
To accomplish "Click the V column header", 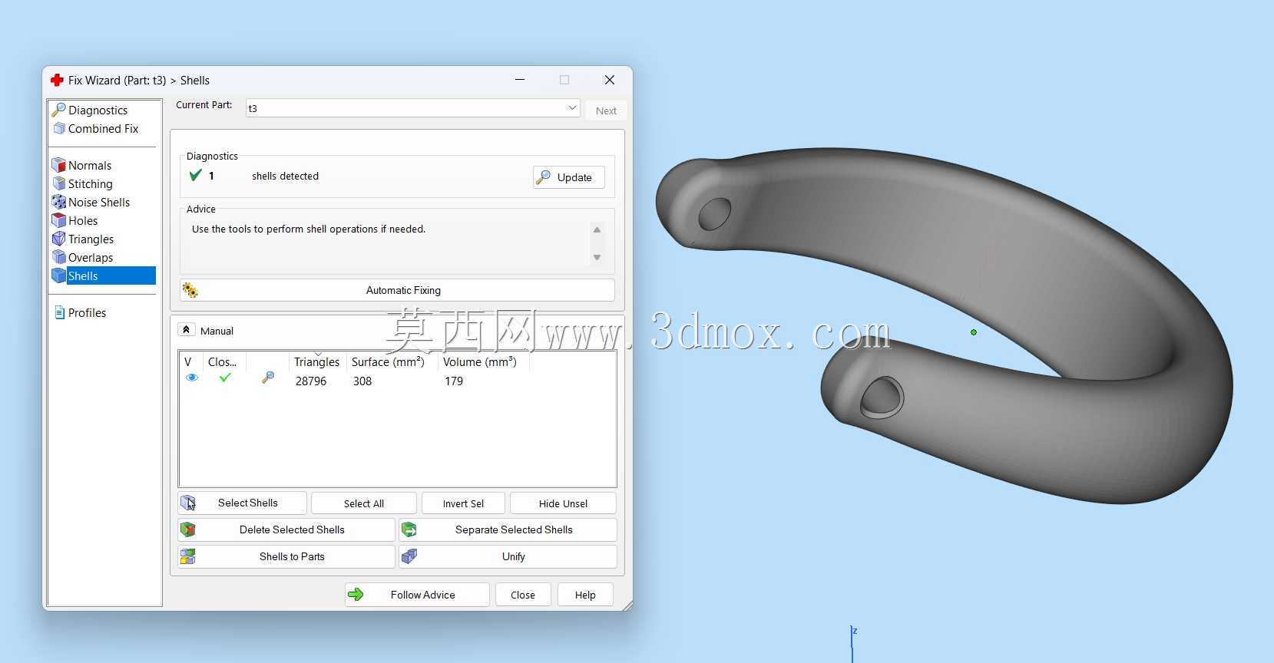I will (188, 362).
